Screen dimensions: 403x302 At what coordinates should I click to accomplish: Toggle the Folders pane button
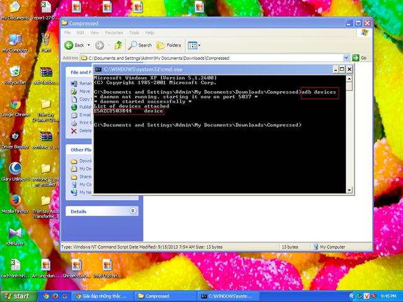(169, 45)
